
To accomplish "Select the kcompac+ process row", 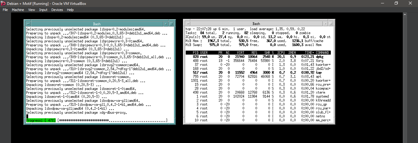I will click(258, 88).
